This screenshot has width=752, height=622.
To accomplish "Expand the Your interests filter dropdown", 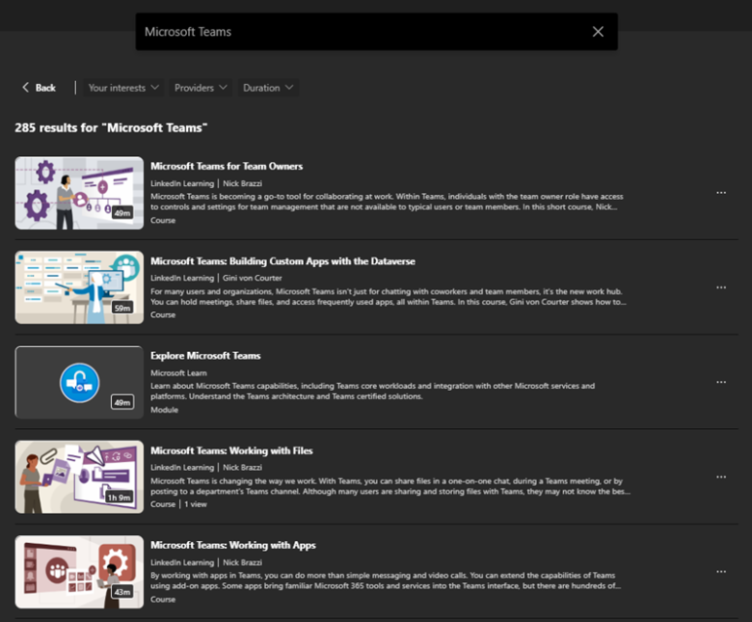I will point(123,88).
